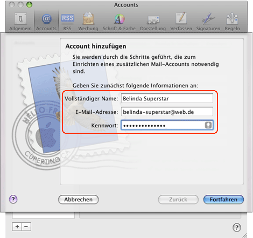Open the Verfassen preferences pane
The height and width of the screenshot is (238, 253).
(x=181, y=22)
